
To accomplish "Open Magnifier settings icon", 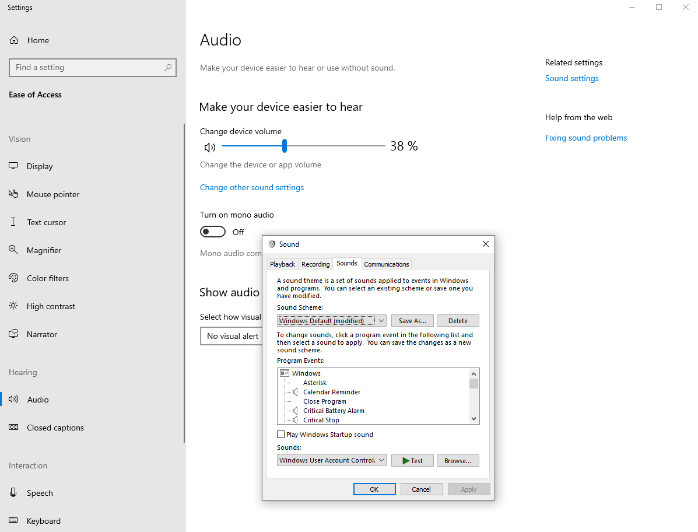I will click(x=13, y=250).
